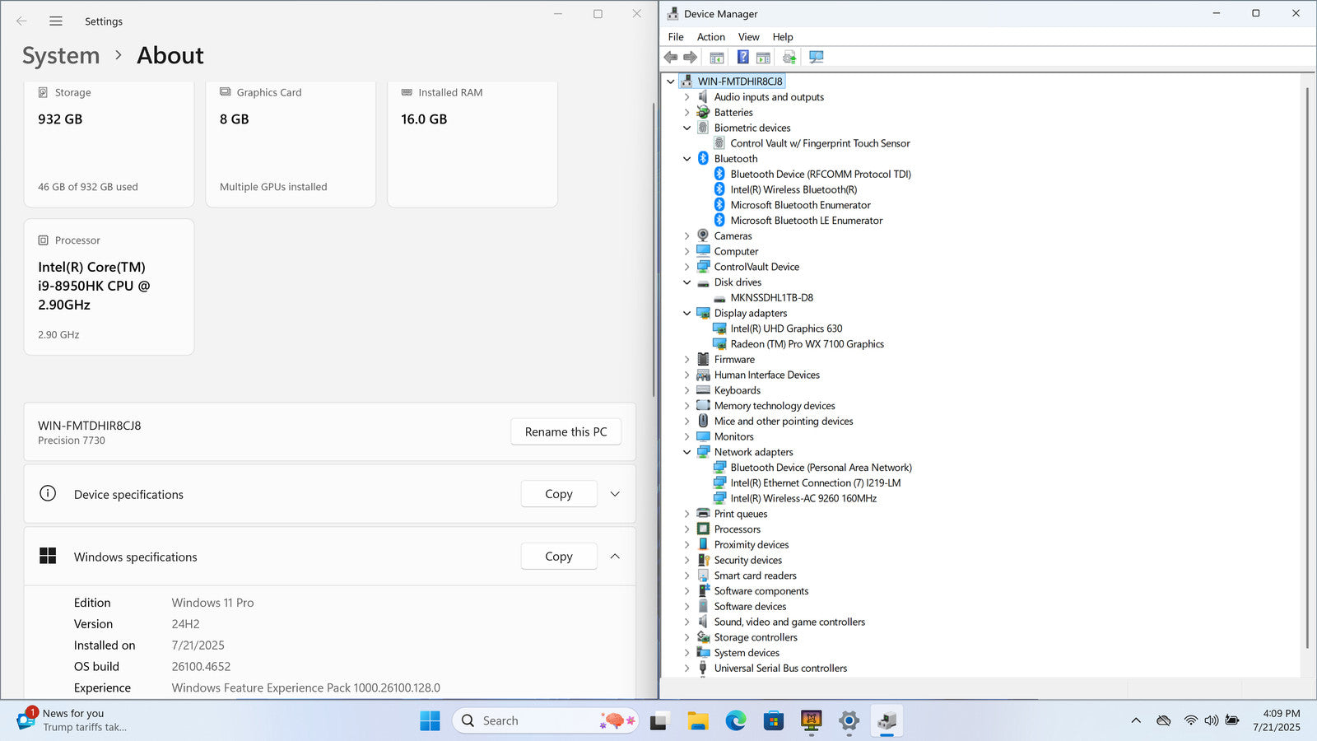
Task: Collapse the Bluetooth tree node
Action: pos(687,159)
